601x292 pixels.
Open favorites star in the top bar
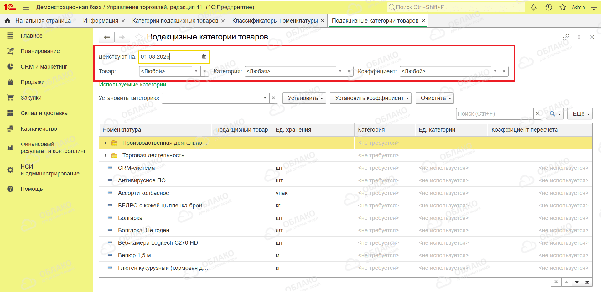point(563,7)
